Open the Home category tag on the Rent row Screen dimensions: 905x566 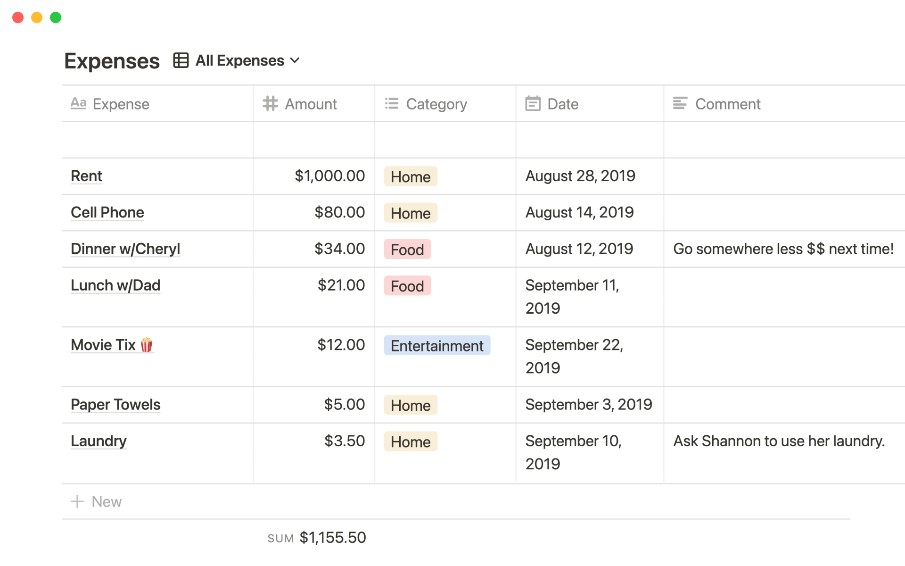click(x=410, y=176)
